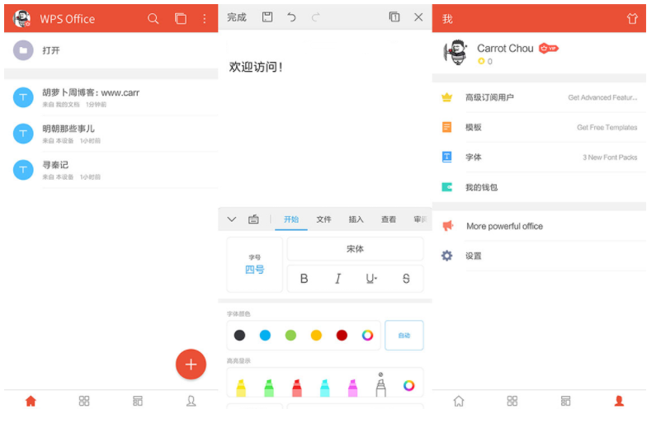
Task: Open 模板 templates row
Action: coord(539,127)
